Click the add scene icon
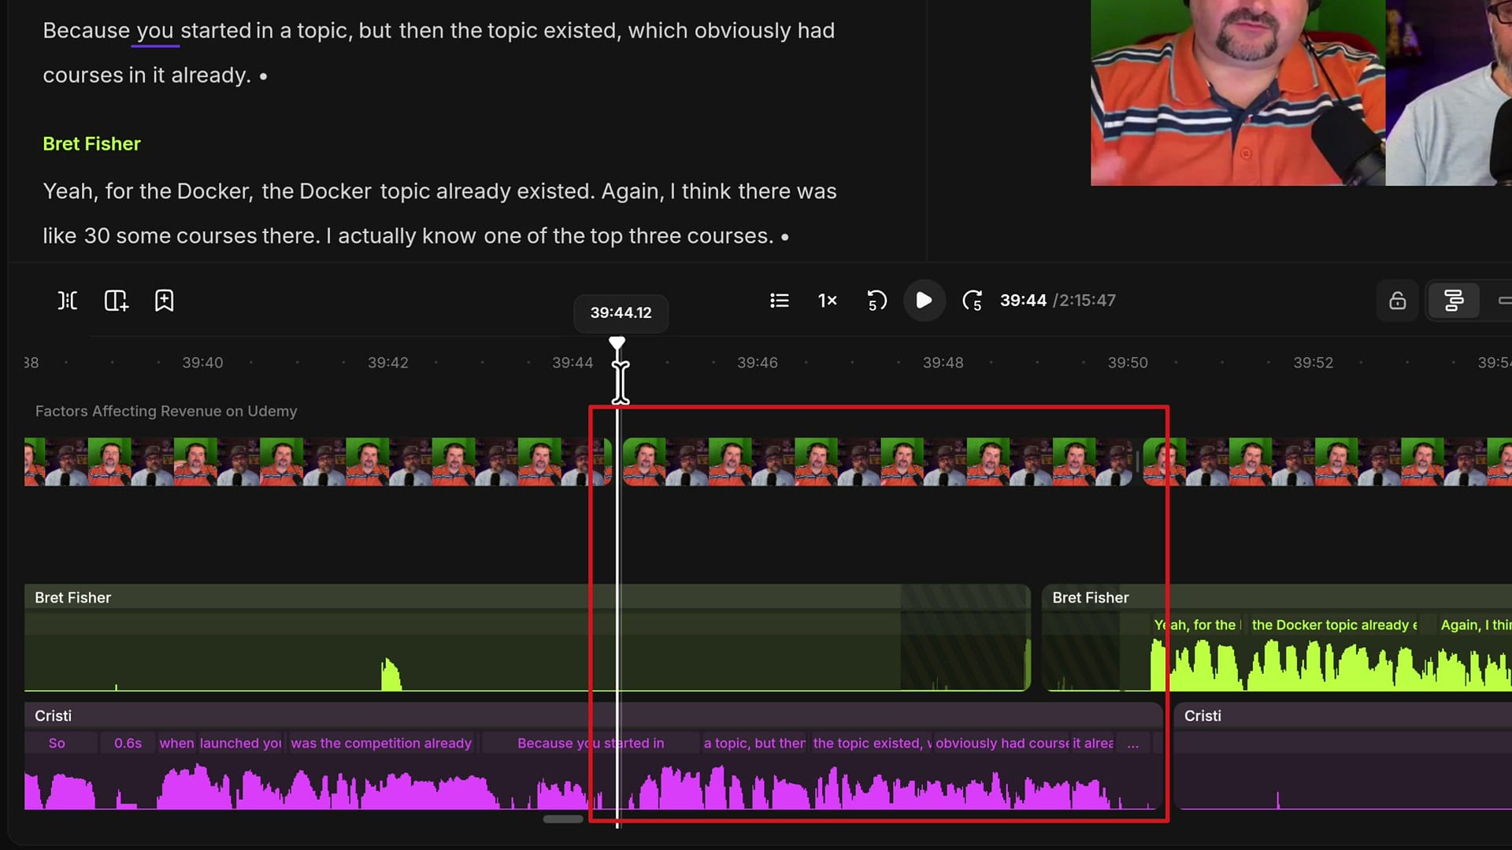1512x850 pixels. (x=116, y=301)
